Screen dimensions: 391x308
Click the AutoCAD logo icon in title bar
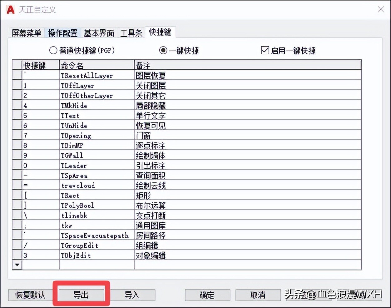click(10, 10)
